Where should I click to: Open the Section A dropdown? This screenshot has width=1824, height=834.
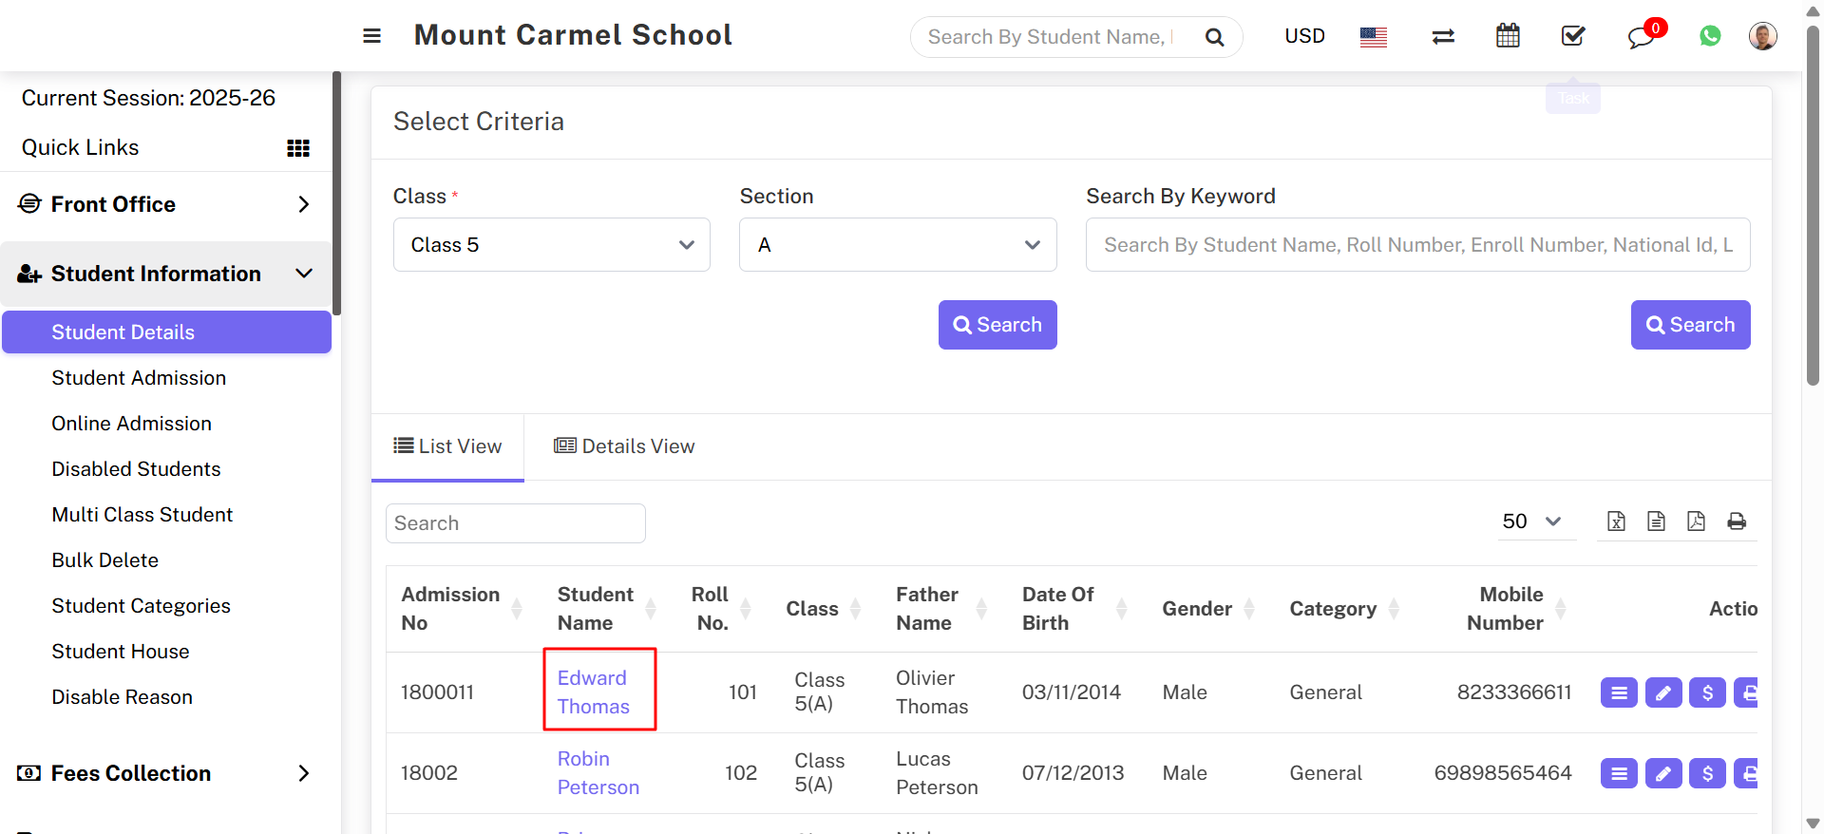tap(897, 245)
